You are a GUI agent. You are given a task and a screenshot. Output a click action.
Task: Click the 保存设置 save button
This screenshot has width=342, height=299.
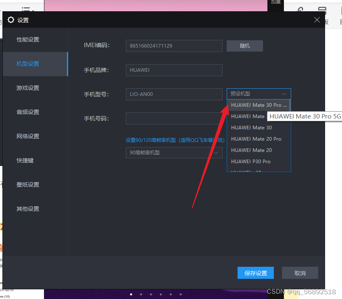tap(256, 273)
